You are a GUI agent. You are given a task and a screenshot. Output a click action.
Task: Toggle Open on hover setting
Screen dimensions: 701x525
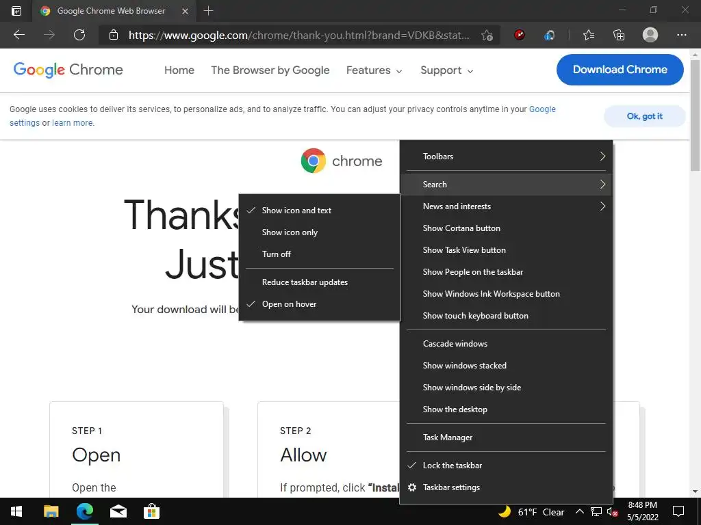(x=320, y=304)
